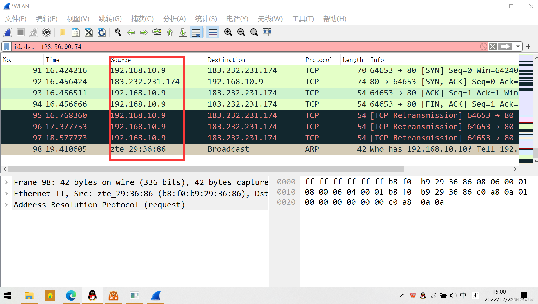The image size is (538, 304).
Task: Jump to the first packet
Action: (170, 32)
